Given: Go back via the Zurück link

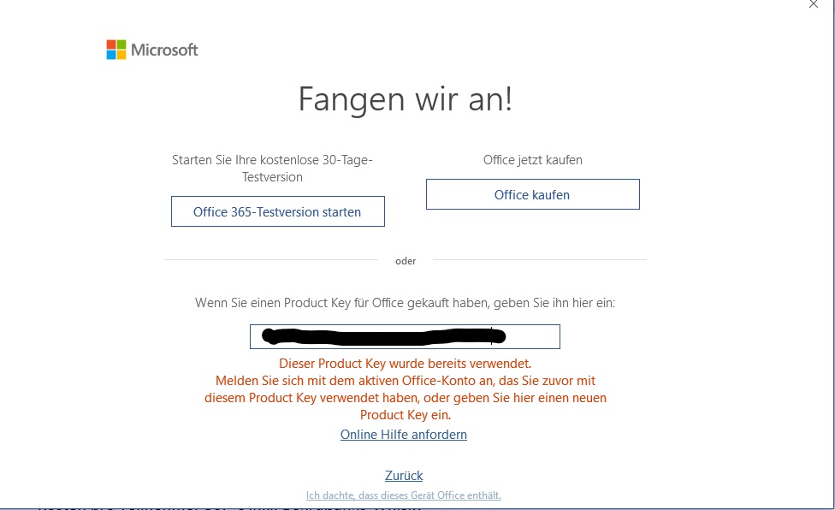Looking at the screenshot, I should pos(404,476).
